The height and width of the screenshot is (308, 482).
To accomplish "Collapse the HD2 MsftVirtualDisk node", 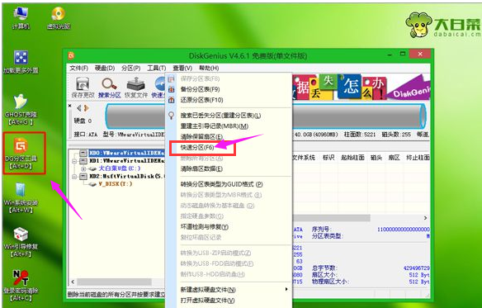I will pos(74,177).
